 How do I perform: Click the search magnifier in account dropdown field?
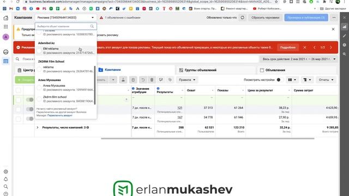point(92,26)
